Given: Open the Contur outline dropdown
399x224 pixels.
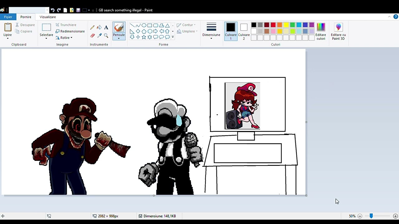Looking at the screenshot, I should [186, 25].
